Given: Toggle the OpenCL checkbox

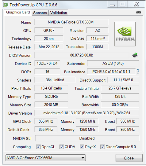Looking at the screenshot, I should pos(38,147).
